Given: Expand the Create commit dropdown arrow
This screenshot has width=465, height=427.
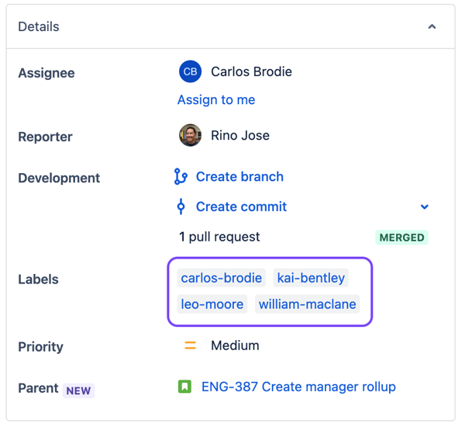Looking at the screenshot, I should (x=425, y=207).
